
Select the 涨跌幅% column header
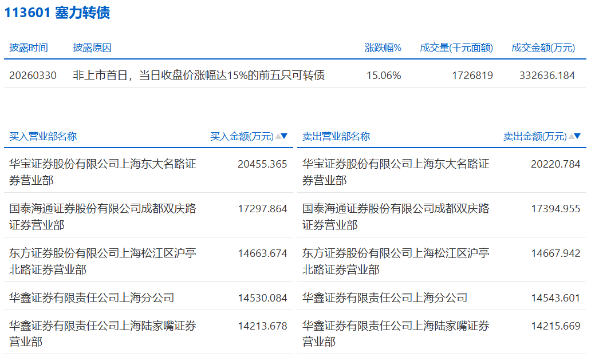(x=383, y=47)
